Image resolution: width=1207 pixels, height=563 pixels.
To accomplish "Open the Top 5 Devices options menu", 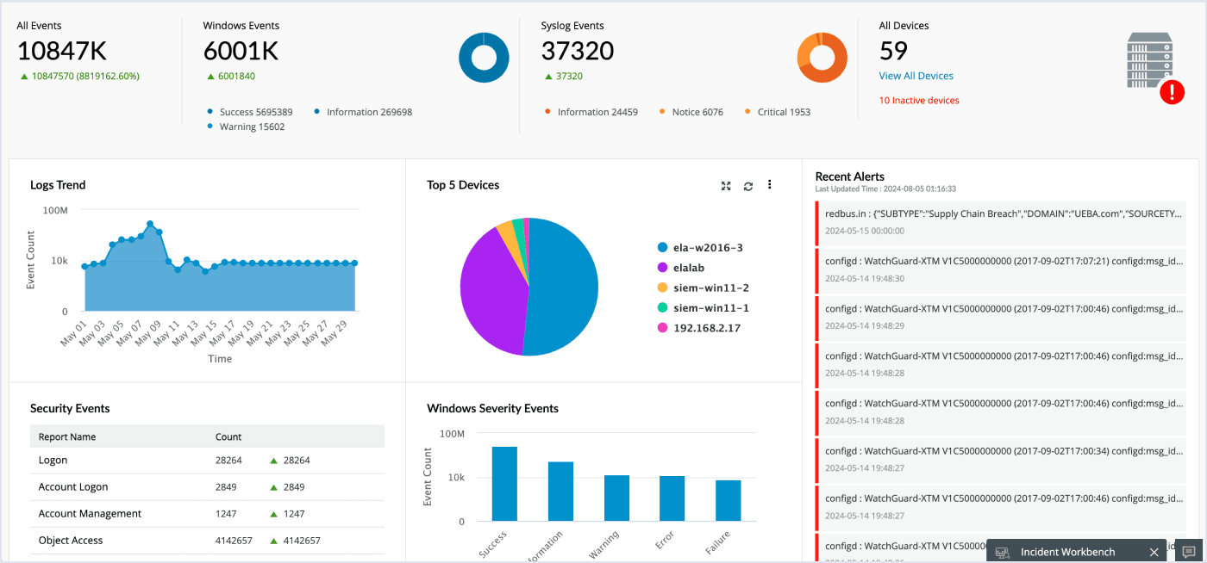I will click(x=769, y=184).
